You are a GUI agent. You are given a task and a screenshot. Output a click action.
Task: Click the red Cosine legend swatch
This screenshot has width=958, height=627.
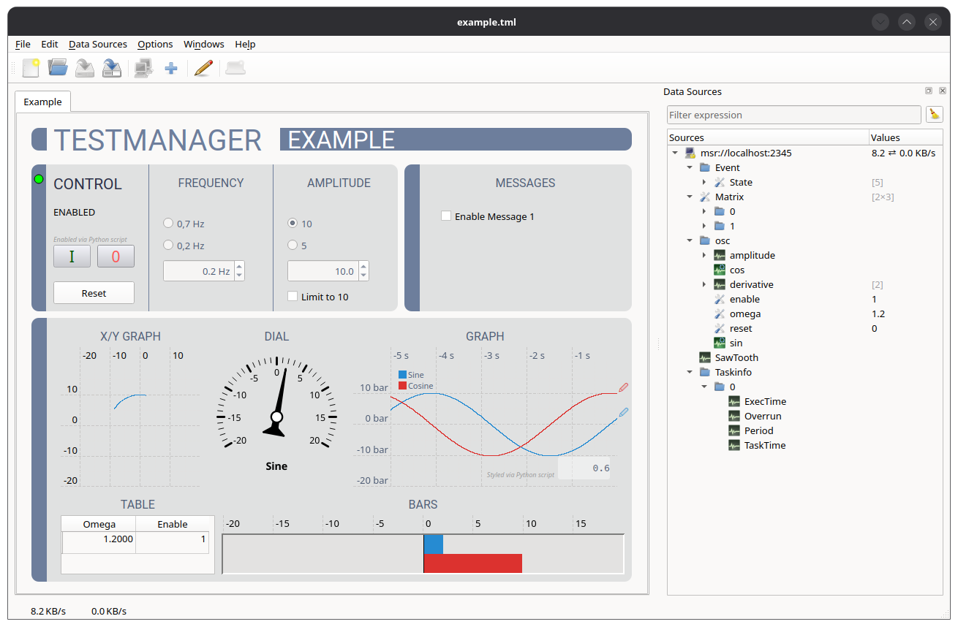coord(402,385)
